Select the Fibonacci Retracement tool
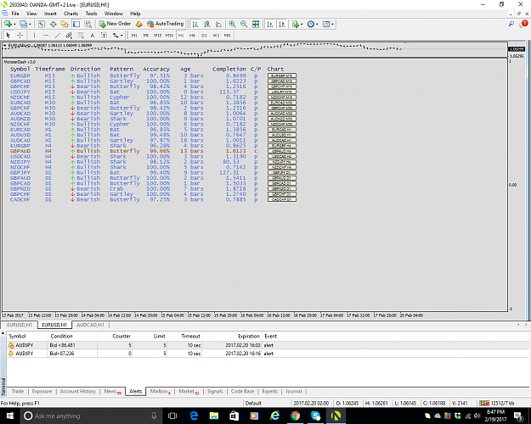This screenshot has height=424, width=531. point(81,35)
